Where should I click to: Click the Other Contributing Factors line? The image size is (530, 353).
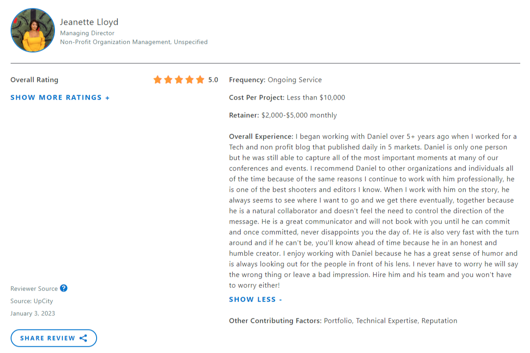tap(343, 321)
